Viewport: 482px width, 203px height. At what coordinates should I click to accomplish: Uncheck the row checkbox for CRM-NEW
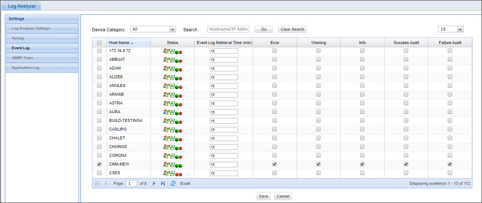tap(99, 164)
